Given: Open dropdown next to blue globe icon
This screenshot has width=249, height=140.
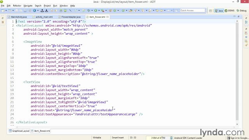Looking at the screenshot, I should point(38,10).
